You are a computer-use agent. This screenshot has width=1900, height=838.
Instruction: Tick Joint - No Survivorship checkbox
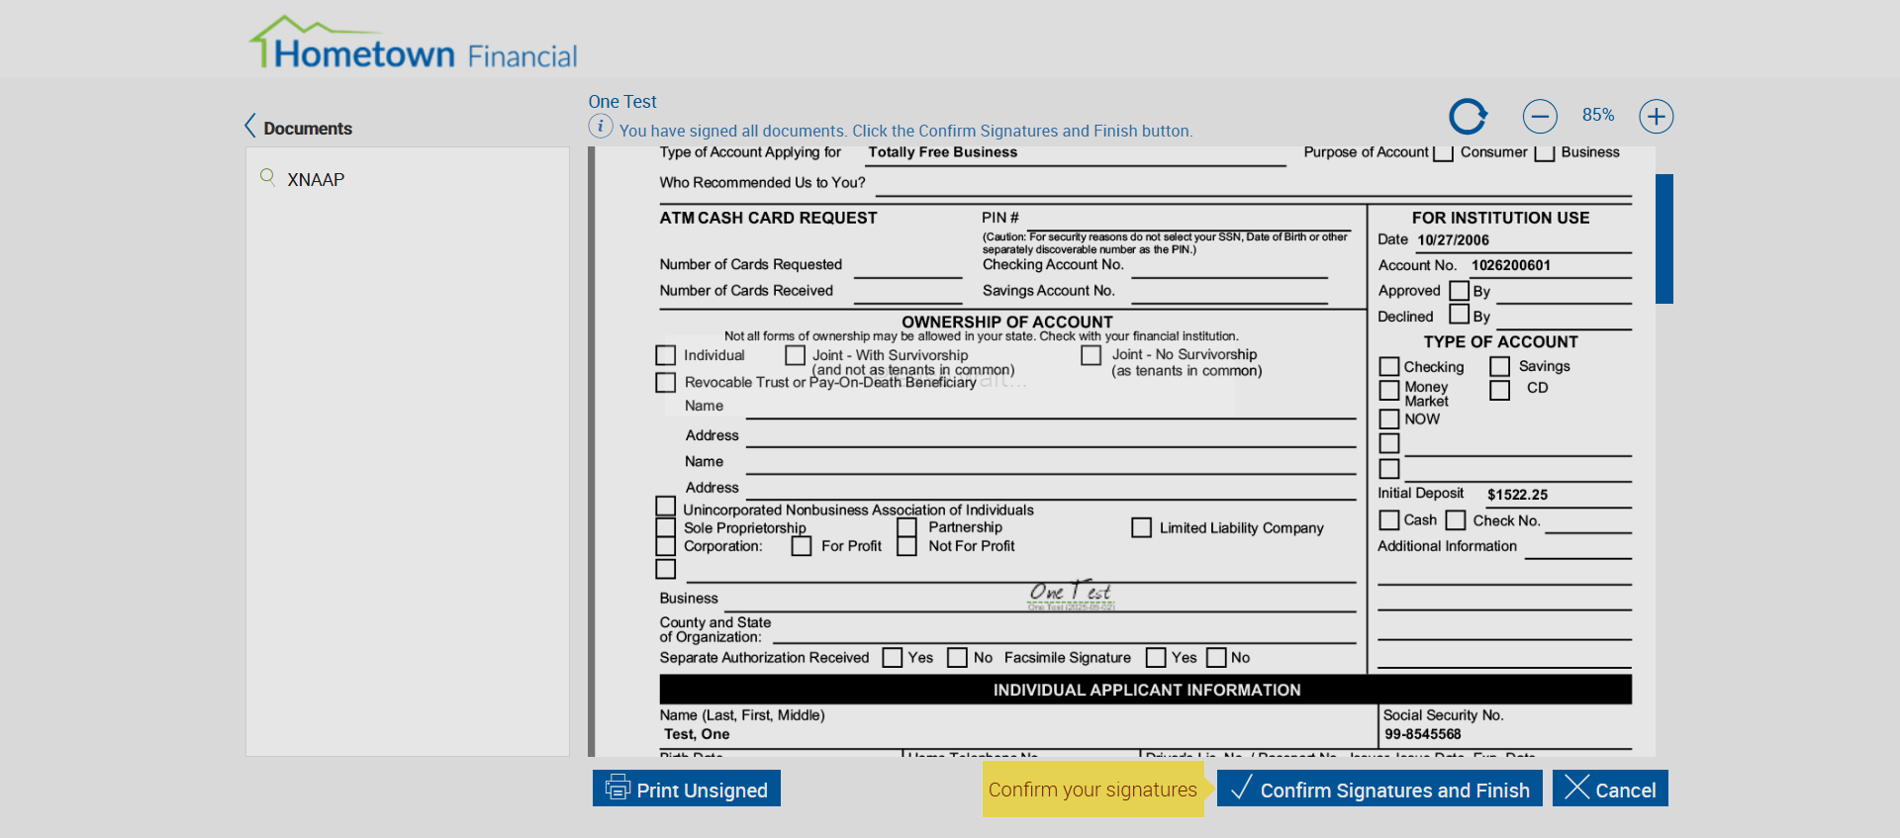coord(1092,355)
